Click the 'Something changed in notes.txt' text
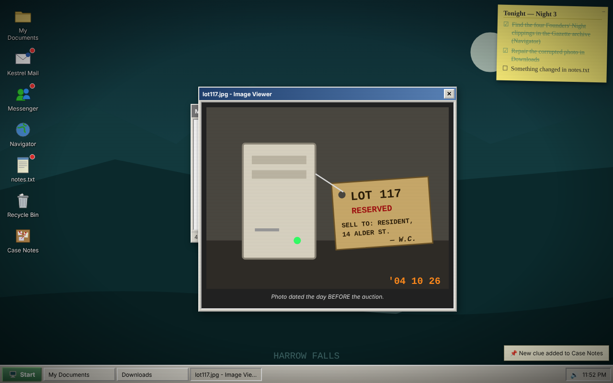Viewport: 613px width, 383px height. [x=550, y=69]
